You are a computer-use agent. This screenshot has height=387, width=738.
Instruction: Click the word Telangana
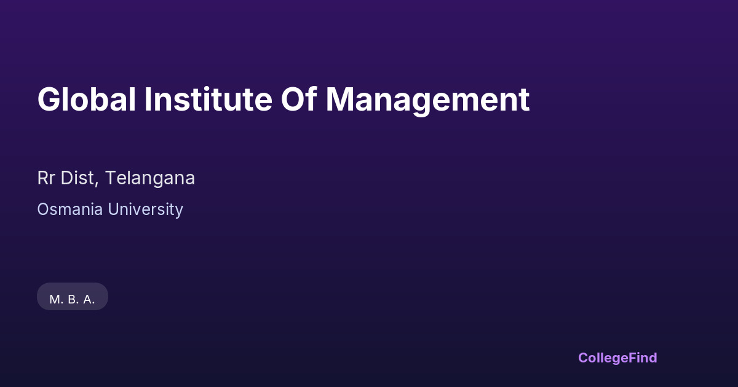(149, 178)
